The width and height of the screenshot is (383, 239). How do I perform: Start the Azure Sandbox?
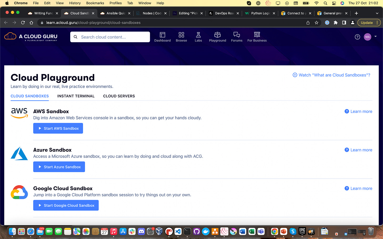(59, 167)
